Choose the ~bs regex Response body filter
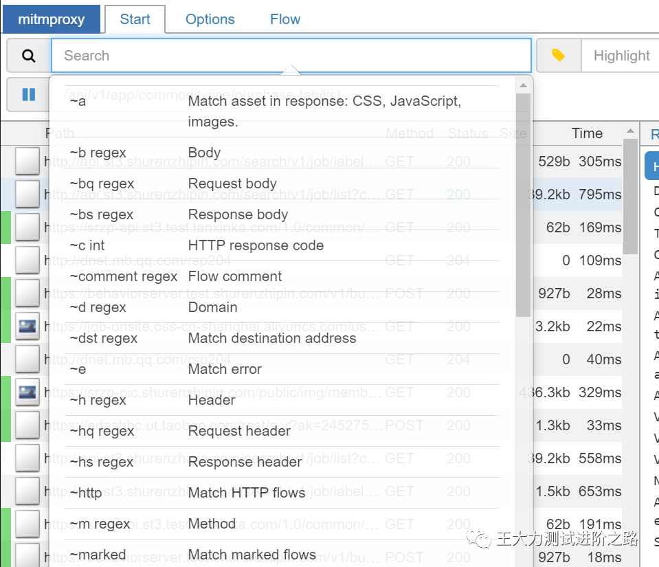The width and height of the screenshot is (659, 567). [x=282, y=214]
